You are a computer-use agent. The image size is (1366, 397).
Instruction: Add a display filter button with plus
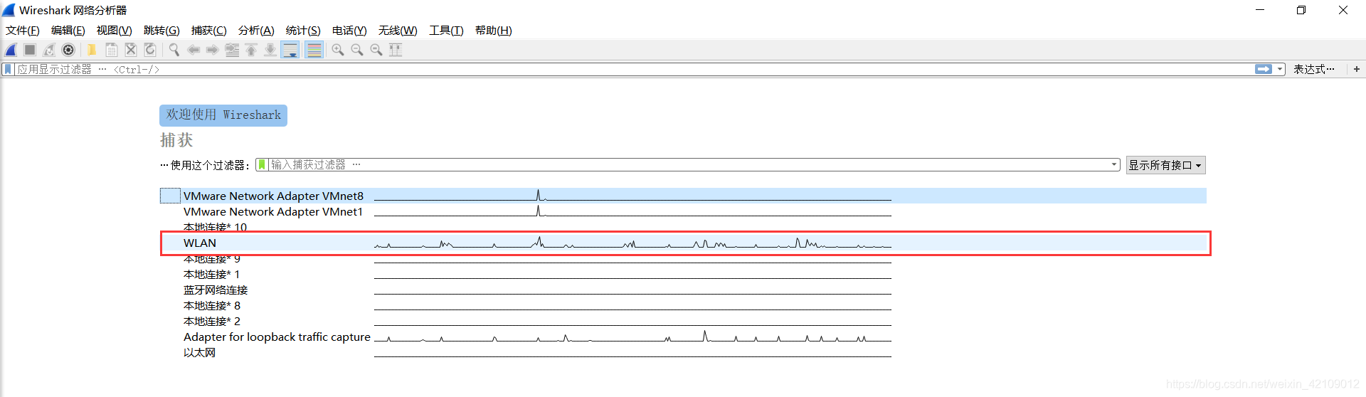coord(1357,69)
